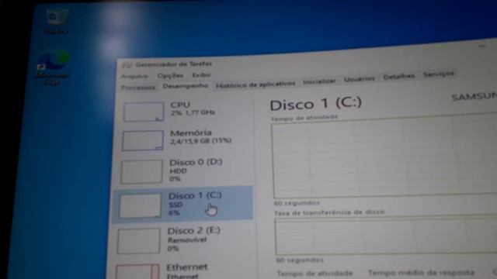This screenshot has height=279, width=497.
Task: Click the Disco 1 (C:) mini graph
Action: click(140, 206)
